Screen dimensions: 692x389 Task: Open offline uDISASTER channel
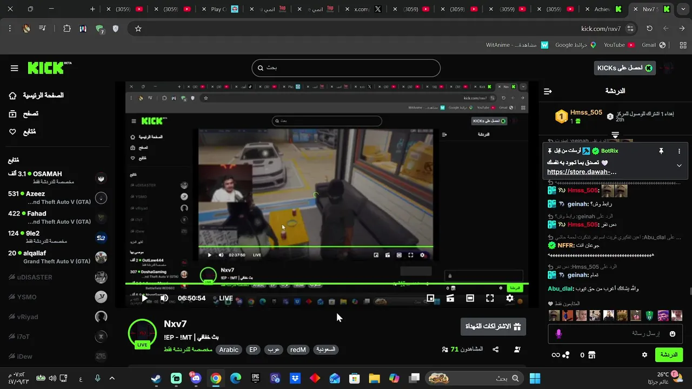57,277
